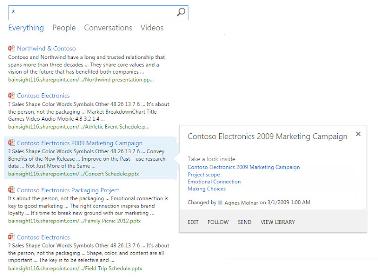Open the Northwind & Contoso result

point(46,49)
